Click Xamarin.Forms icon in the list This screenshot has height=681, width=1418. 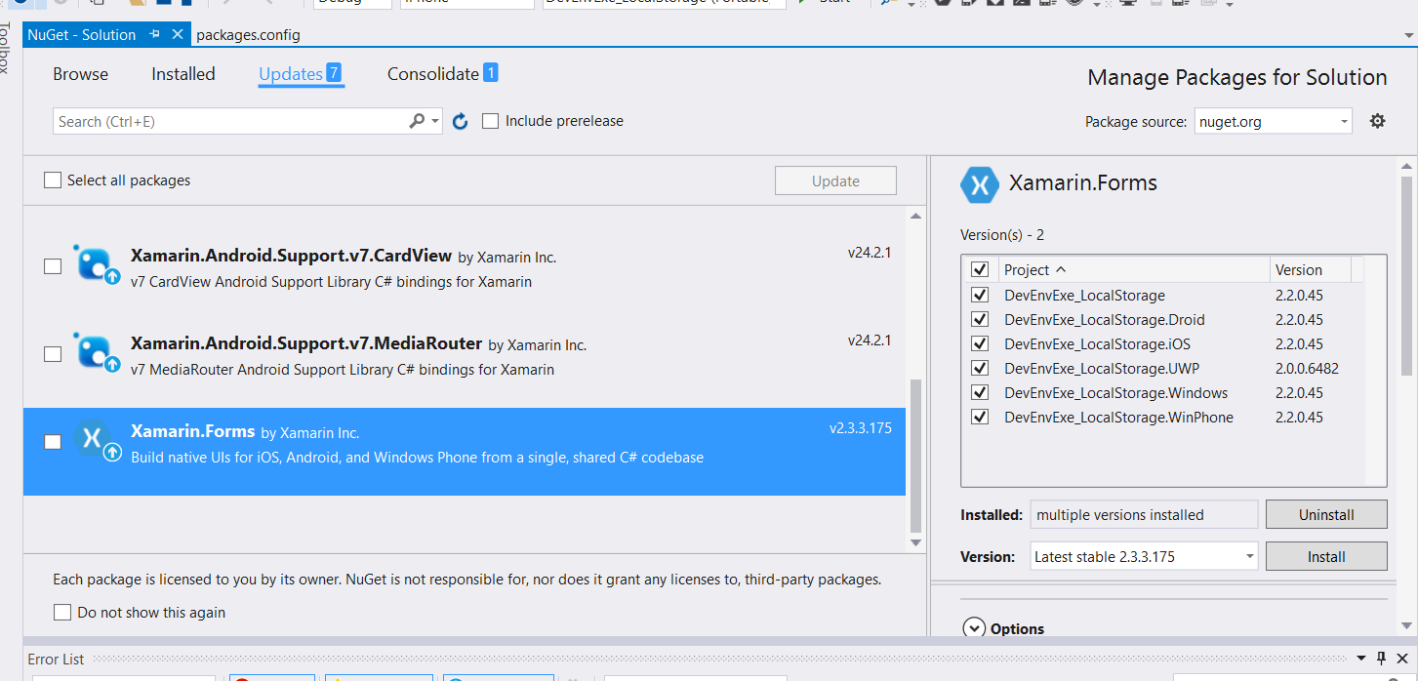click(x=96, y=441)
